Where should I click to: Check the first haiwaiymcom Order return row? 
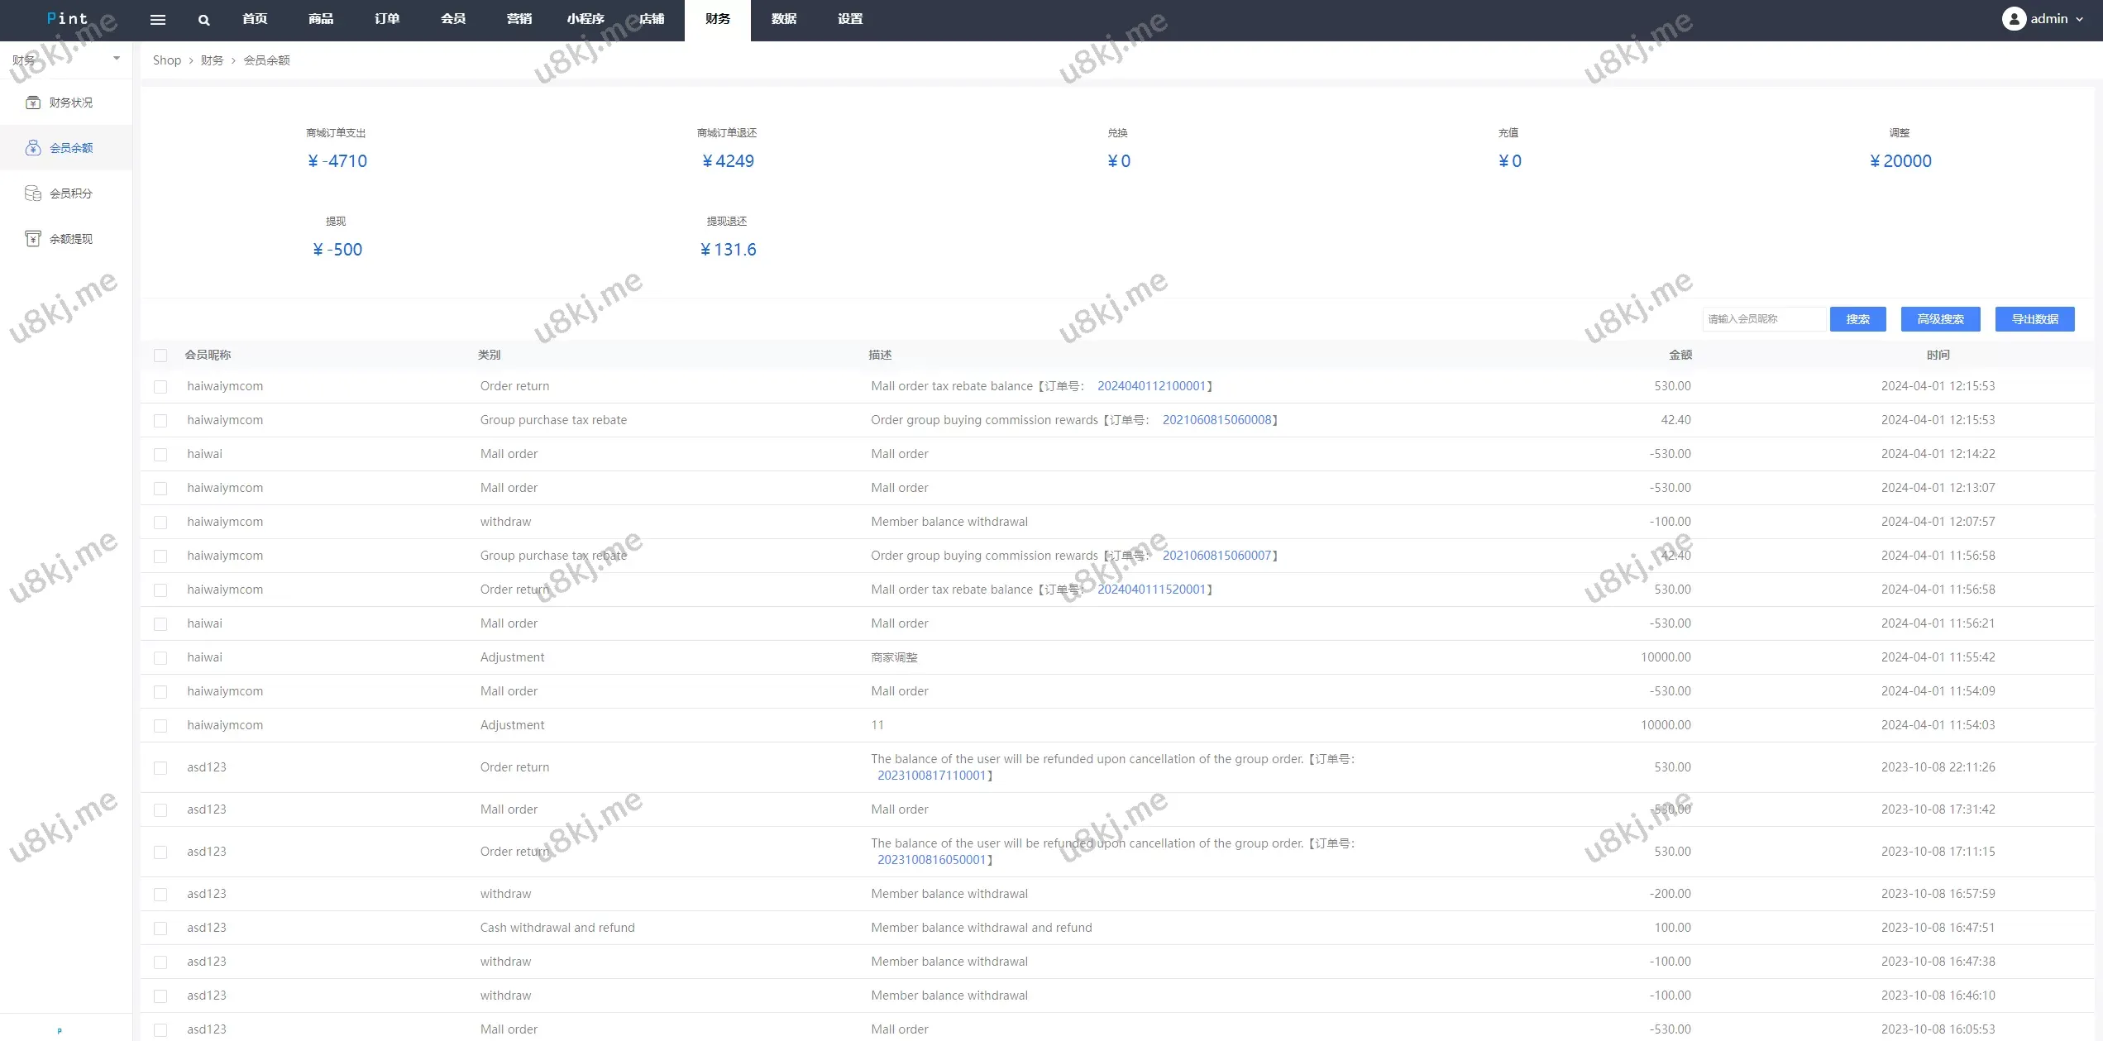pyautogui.click(x=160, y=387)
